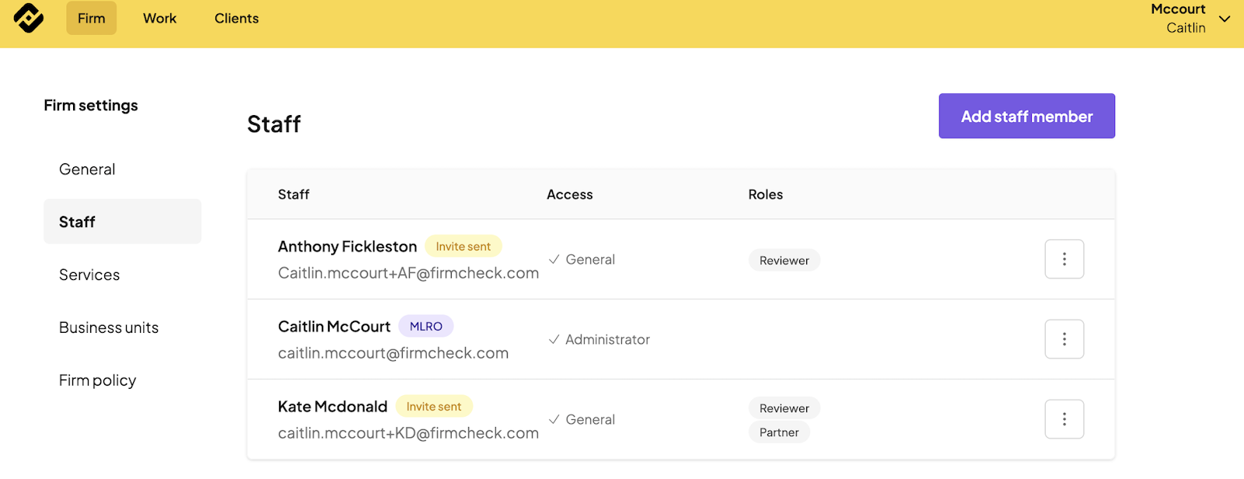Click the MLRO badge beside Caitlin McCourt
The width and height of the screenshot is (1244, 479).
click(x=426, y=327)
